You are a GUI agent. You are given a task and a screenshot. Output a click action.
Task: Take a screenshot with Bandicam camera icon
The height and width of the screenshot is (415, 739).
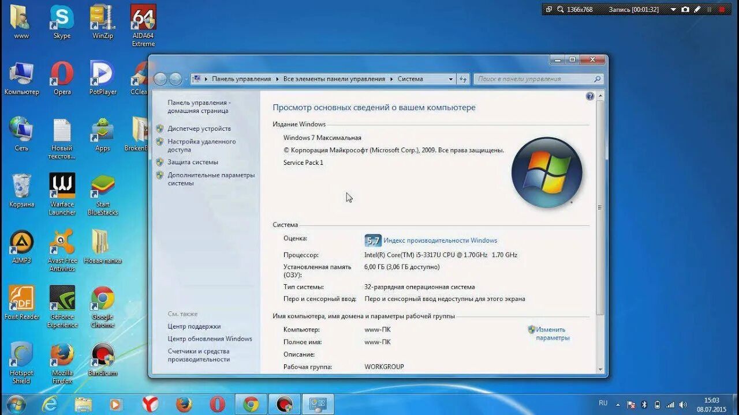tap(685, 9)
